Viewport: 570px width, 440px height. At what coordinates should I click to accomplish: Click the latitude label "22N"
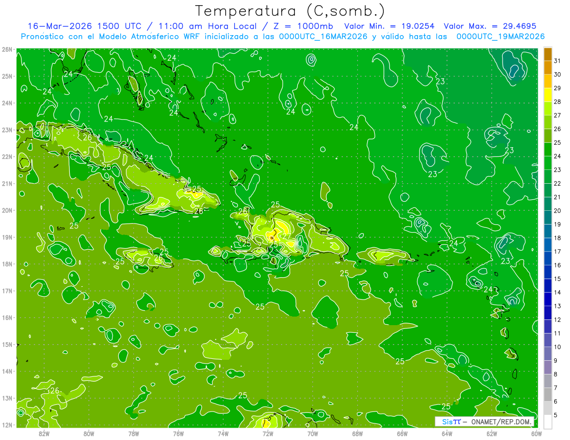7,157
